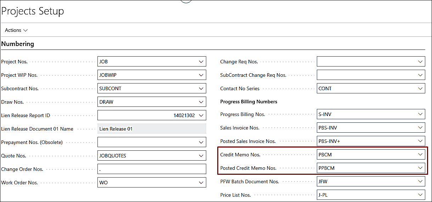Screen dimensions: 432x202
Task: Click the PPBCM value field
Action: [x=371, y=168]
